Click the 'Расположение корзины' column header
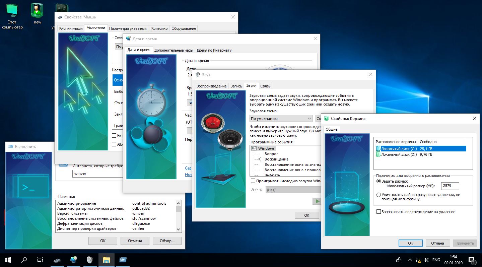This screenshot has width=482, height=267. [x=396, y=142]
